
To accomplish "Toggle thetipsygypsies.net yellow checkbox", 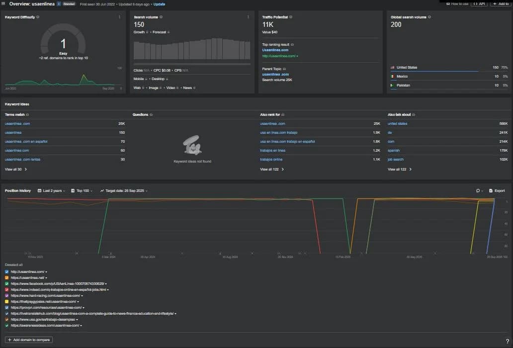I will (x=7, y=302).
